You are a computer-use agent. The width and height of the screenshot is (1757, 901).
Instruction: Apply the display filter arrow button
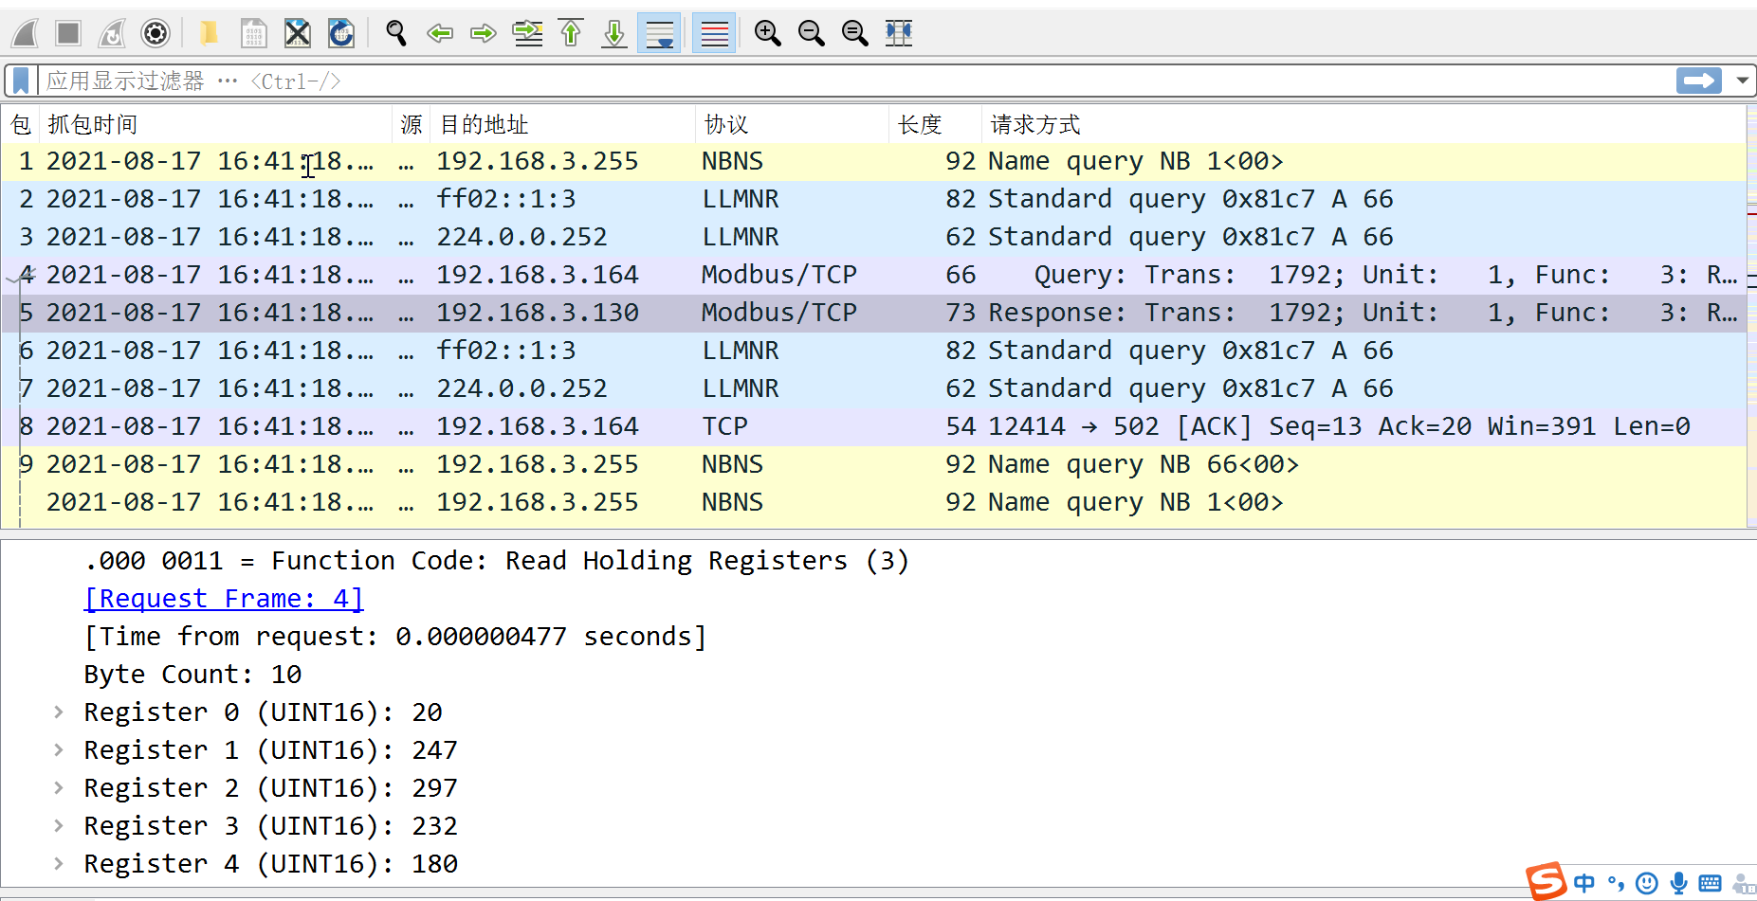[x=1698, y=81]
